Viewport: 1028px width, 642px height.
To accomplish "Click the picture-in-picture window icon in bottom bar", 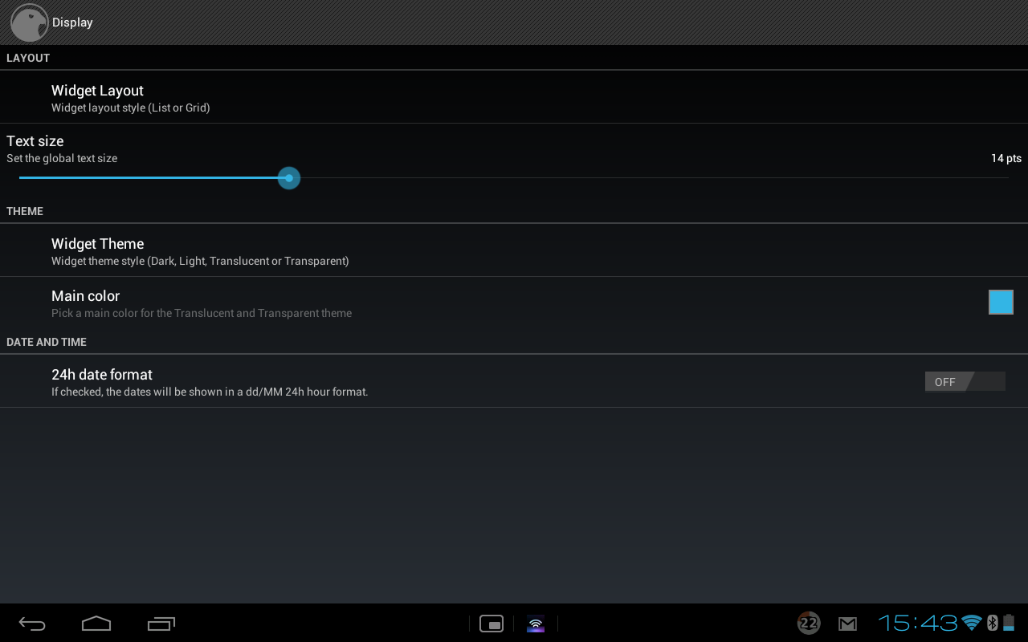I will (492, 624).
